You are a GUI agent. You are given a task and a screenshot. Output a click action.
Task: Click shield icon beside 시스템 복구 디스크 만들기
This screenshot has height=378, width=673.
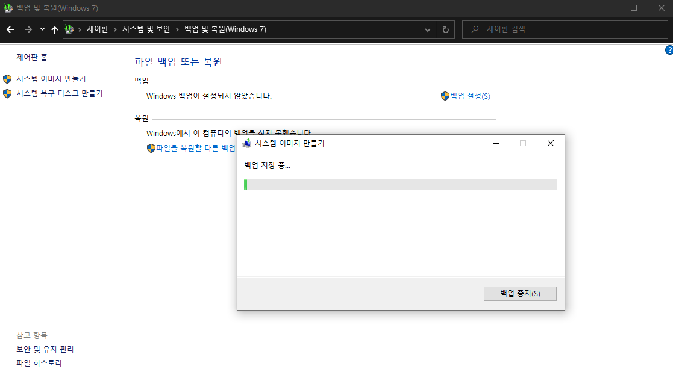[7, 93]
